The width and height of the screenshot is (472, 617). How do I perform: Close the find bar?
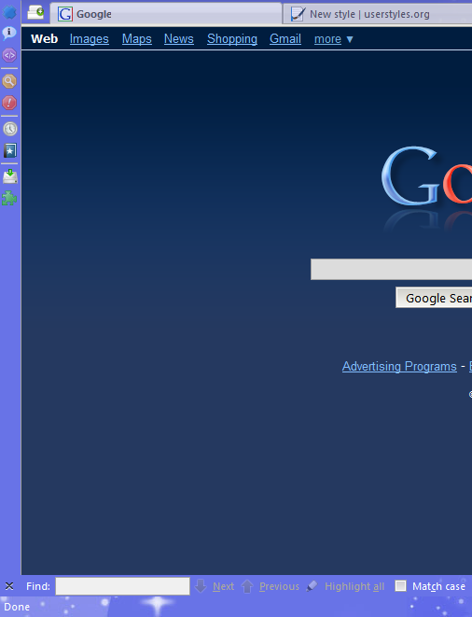coord(9,586)
